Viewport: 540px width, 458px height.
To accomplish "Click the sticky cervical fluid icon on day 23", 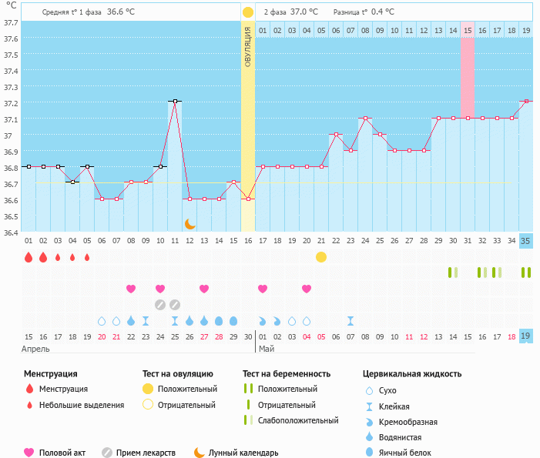I will point(350,321).
